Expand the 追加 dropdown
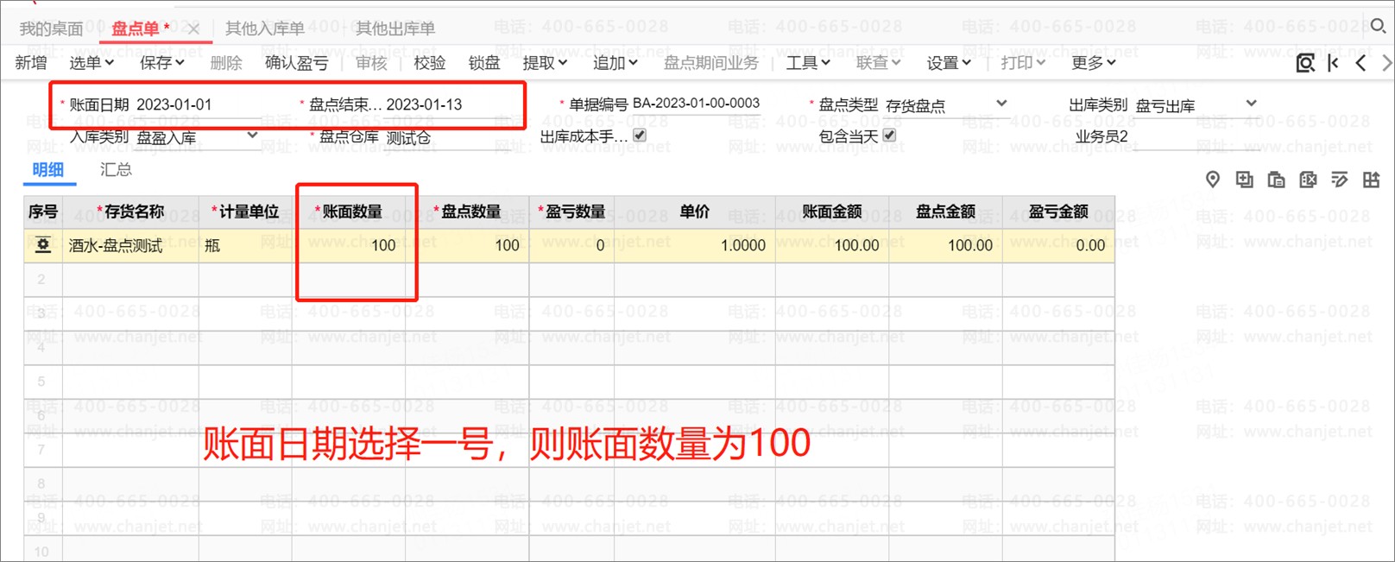The width and height of the screenshot is (1395, 562). [615, 62]
